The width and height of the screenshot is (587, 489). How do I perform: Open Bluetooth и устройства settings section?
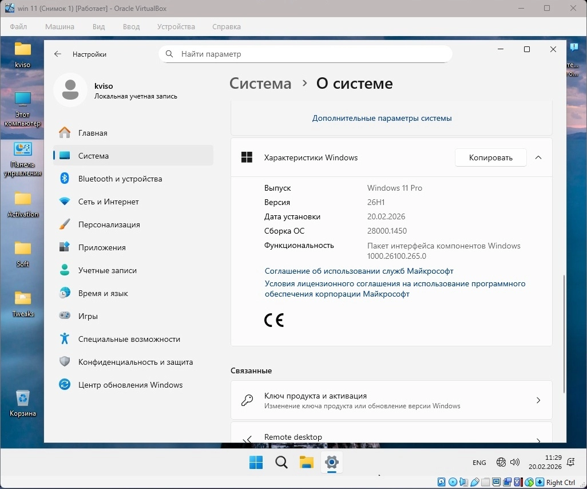click(x=120, y=179)
